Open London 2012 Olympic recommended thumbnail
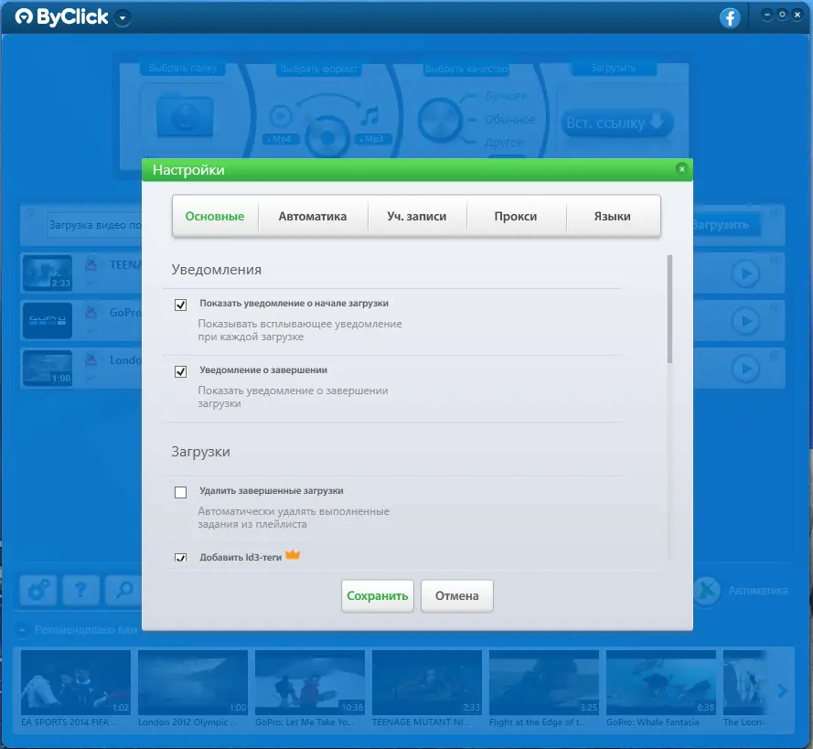 193,682
